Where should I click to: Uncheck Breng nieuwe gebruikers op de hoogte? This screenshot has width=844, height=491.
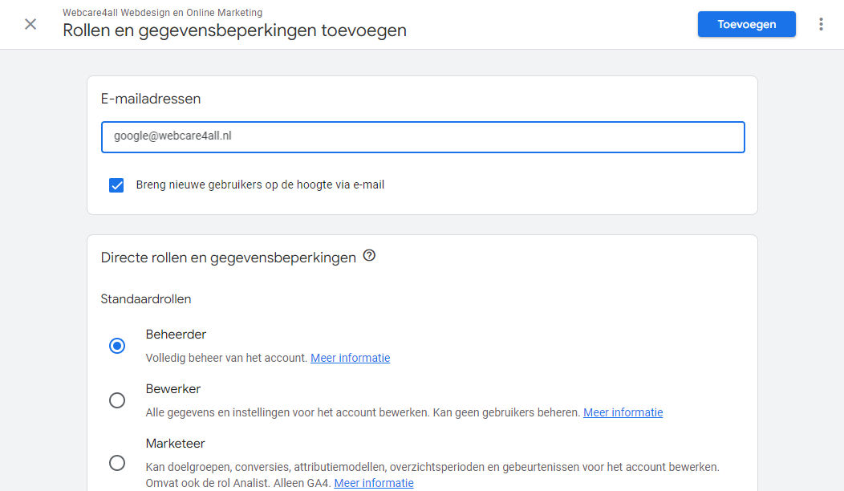pyautogui.click(x=116, y=185)
